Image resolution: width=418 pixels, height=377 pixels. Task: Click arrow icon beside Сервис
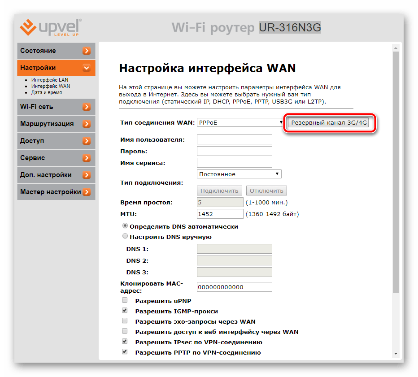click(87, 158)
